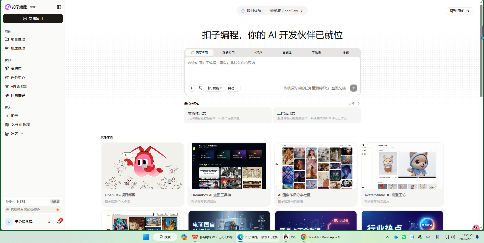Image resolution: width=484 pixels, height=243 pixels.
Task: Open 项目管理 in the sidebar
Action: pyautogui.click(x=18, y=39)
